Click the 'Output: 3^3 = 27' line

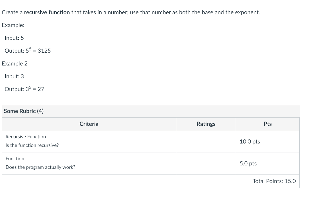pos(24,89)
